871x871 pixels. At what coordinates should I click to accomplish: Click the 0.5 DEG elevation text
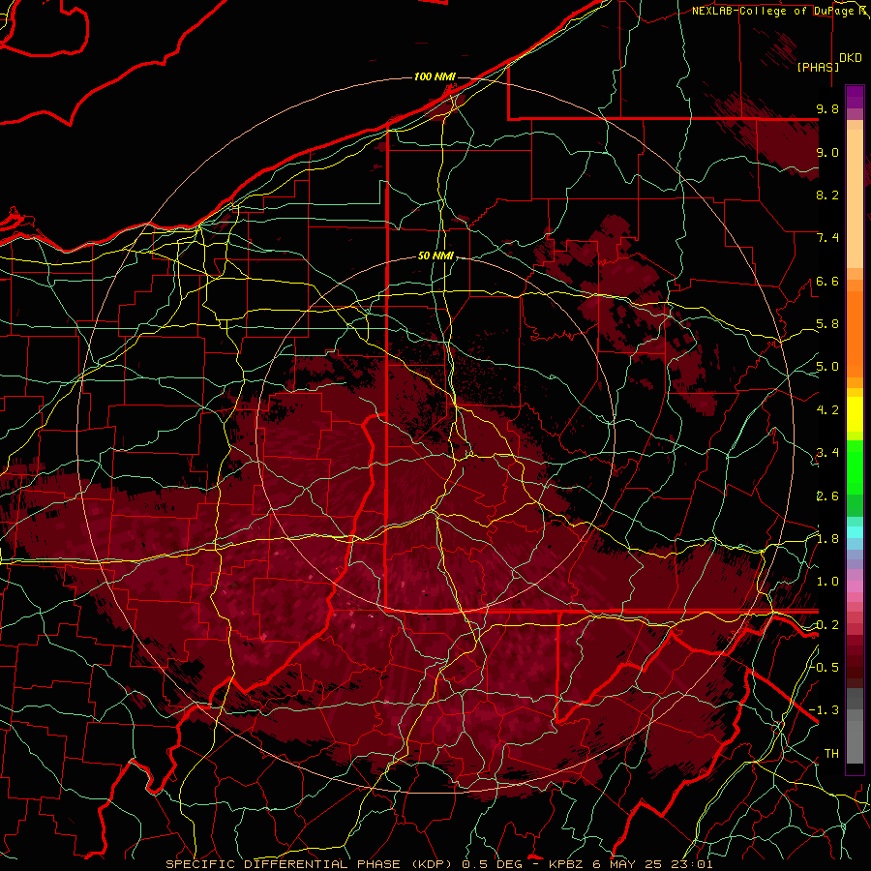[492, 864]
